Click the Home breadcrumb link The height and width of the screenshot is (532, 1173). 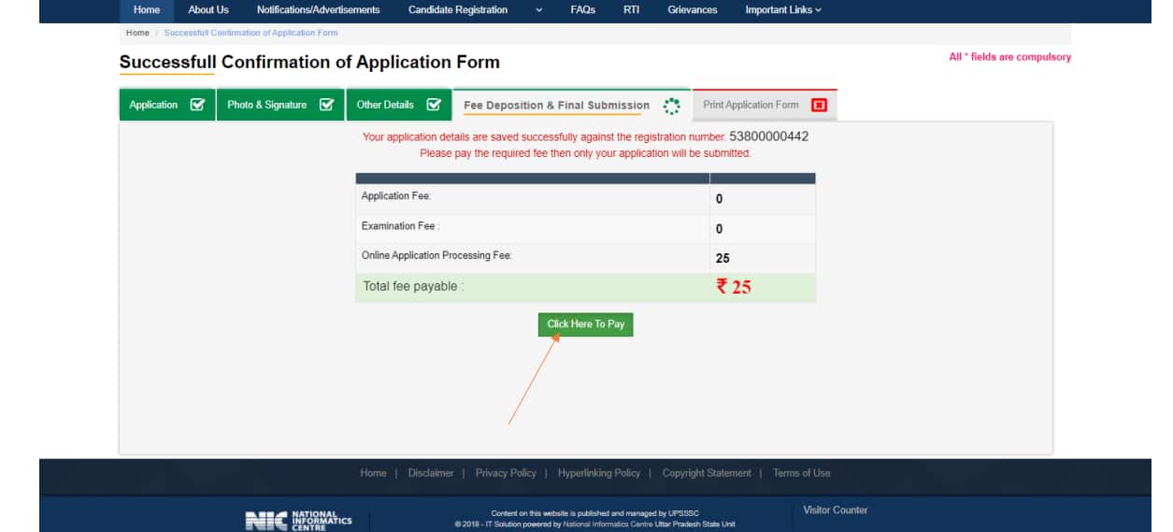click(137, 33)
